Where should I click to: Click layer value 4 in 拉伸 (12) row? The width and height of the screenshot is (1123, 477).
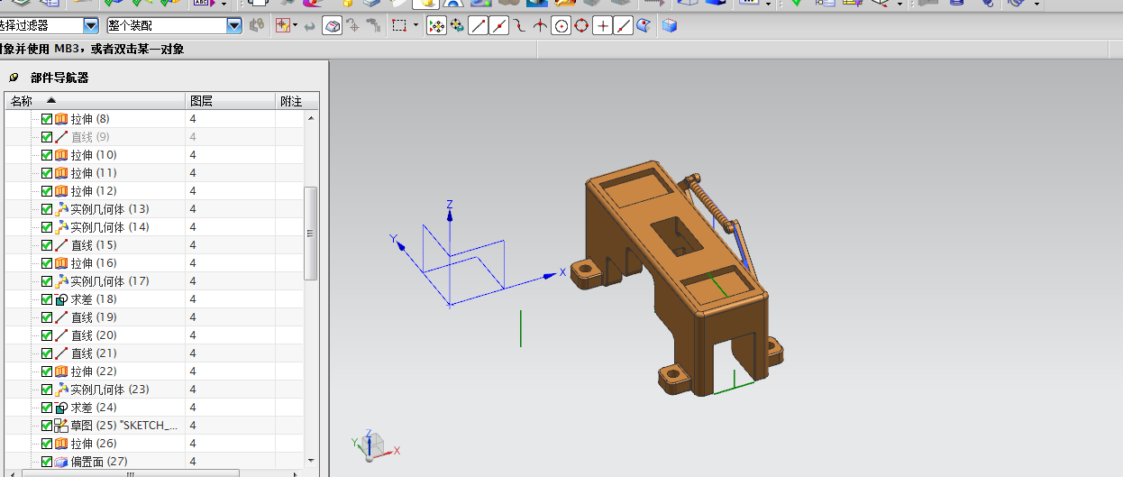193,191
